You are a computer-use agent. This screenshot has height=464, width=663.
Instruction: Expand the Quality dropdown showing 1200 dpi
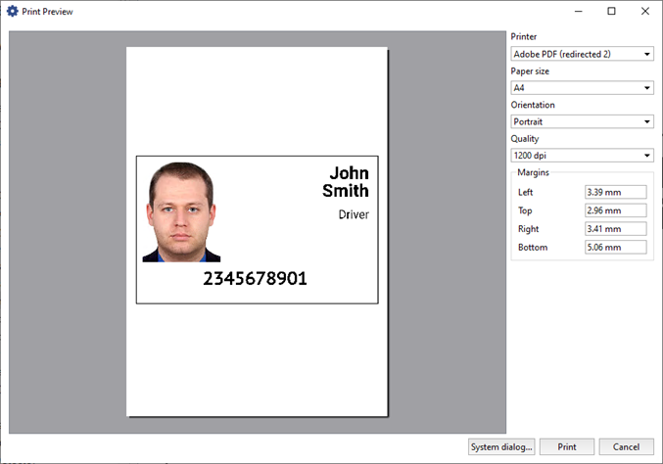coord(582,155)
